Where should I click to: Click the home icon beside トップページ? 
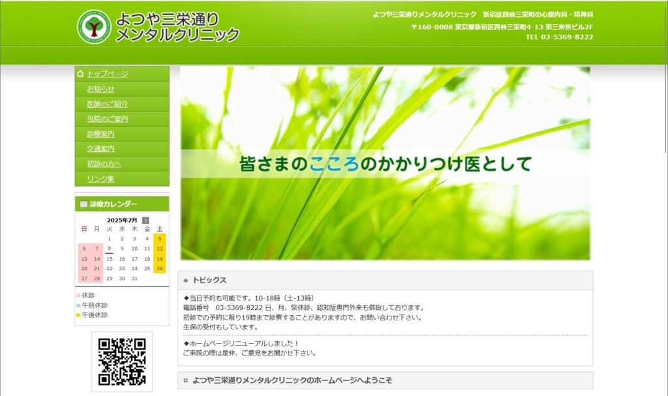[x=81, y=74]
